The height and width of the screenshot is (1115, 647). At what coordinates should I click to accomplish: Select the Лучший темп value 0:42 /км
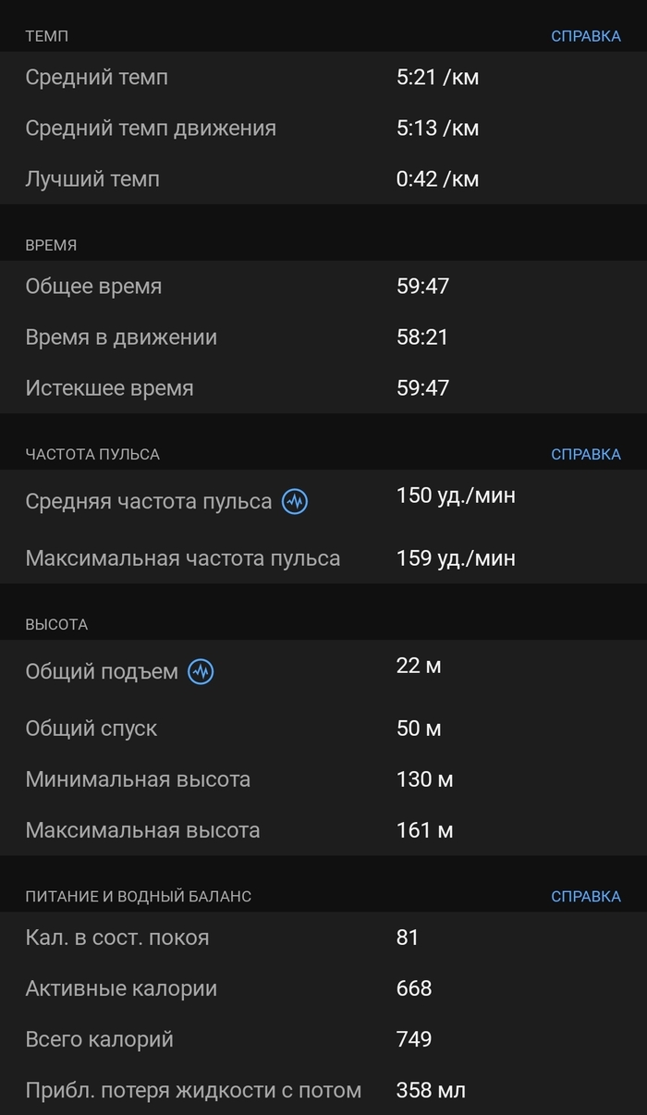pyautogui.click(x=437, y=178)
